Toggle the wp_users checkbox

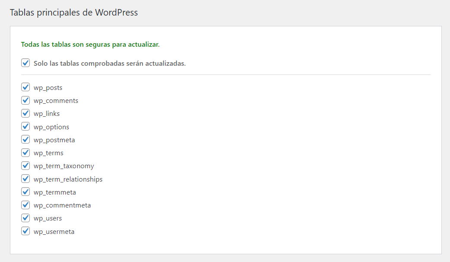tap(25, 218)
